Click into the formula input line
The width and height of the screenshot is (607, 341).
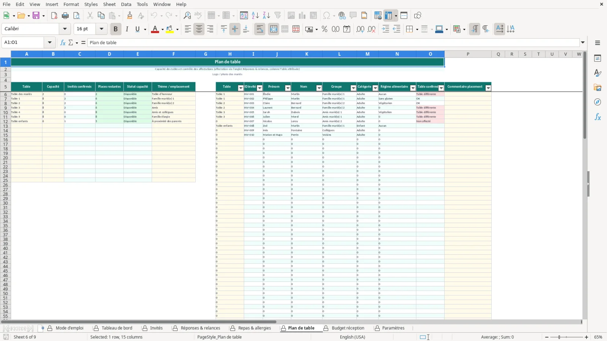tap(334, 42)
